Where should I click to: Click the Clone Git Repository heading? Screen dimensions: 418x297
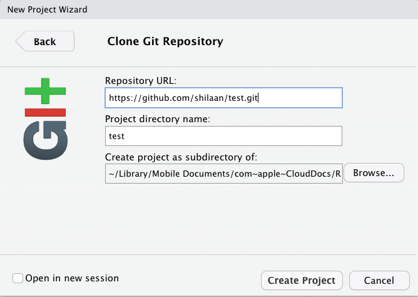[x=165, y=42]
